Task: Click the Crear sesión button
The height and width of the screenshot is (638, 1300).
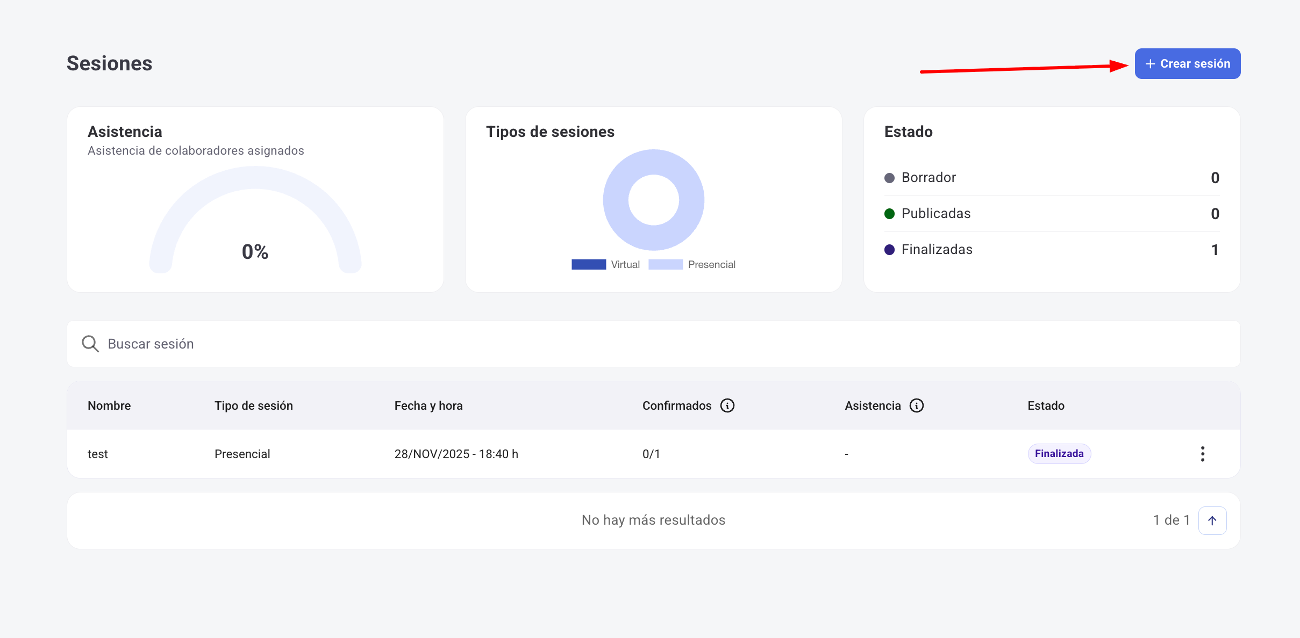Action: (x=1187, y=64)
